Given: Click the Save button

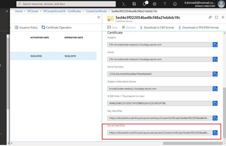Looking at the screenshot, I should click(x=113, y=27).
